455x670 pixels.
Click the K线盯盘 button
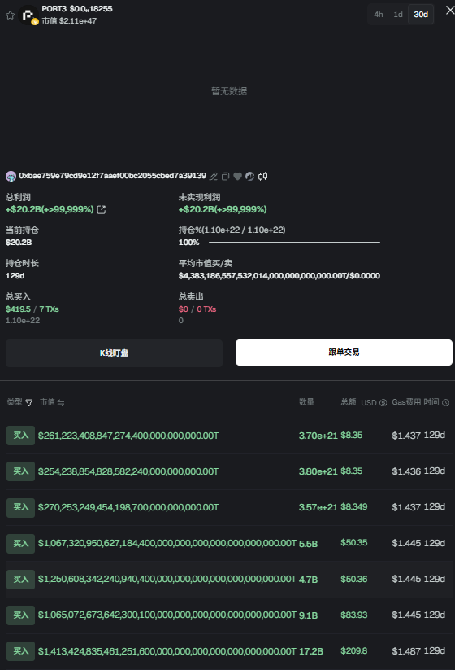pyautogui.click(x=114, y=353)
